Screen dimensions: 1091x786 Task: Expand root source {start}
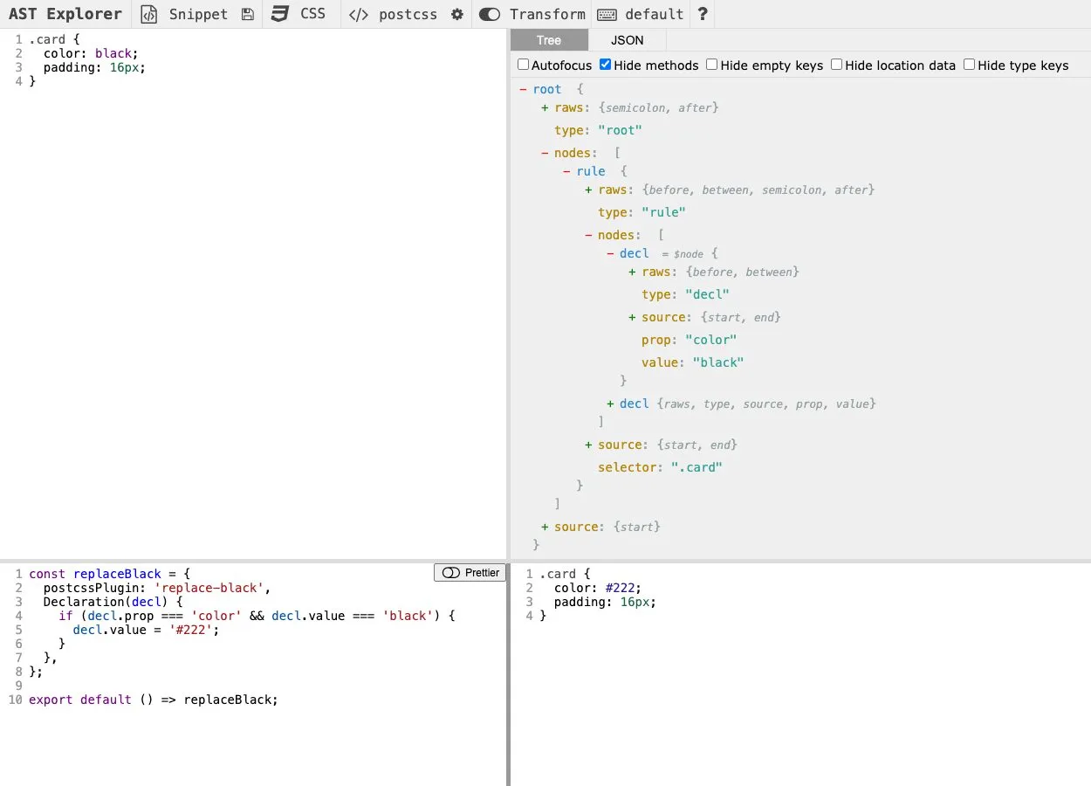pyautogui.click(x=545, y=527)
